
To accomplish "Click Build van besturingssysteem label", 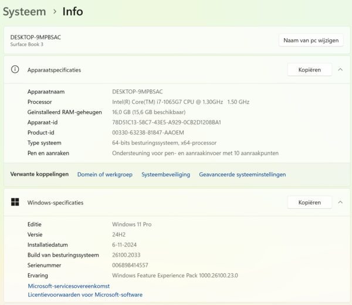I will [63, 255].
